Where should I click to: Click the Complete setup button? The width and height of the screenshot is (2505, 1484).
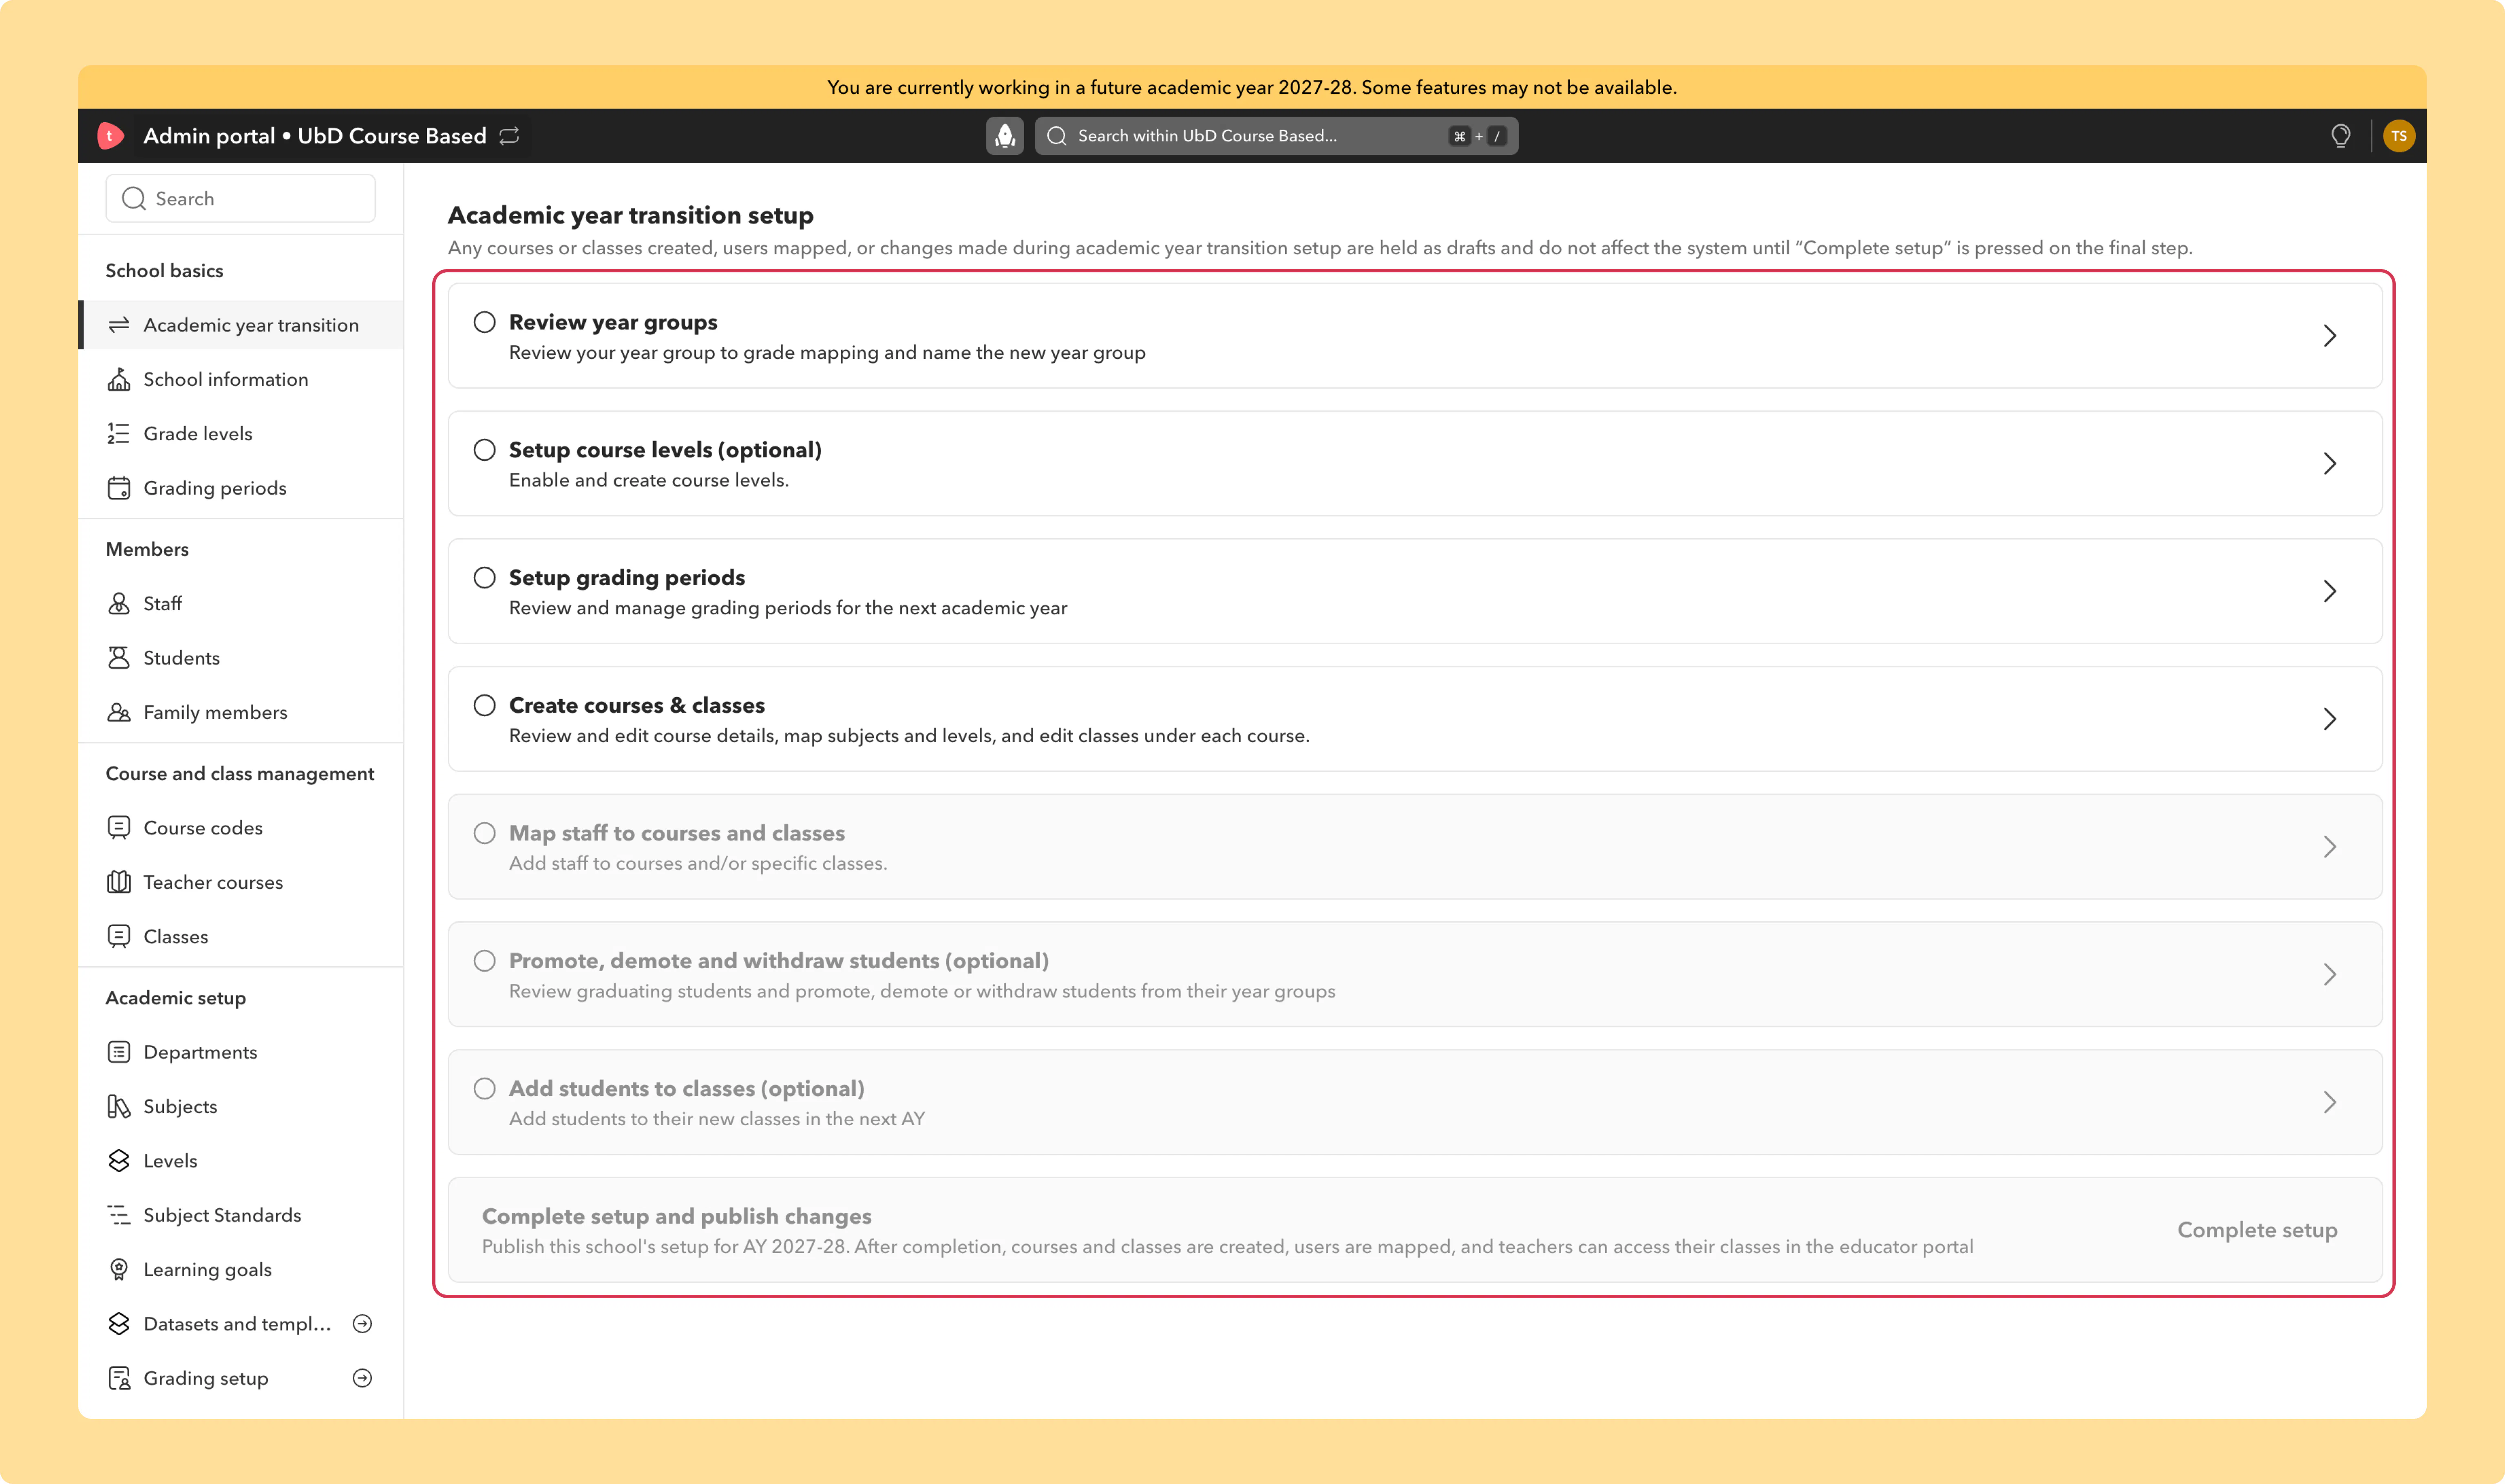[2257, 1230]
